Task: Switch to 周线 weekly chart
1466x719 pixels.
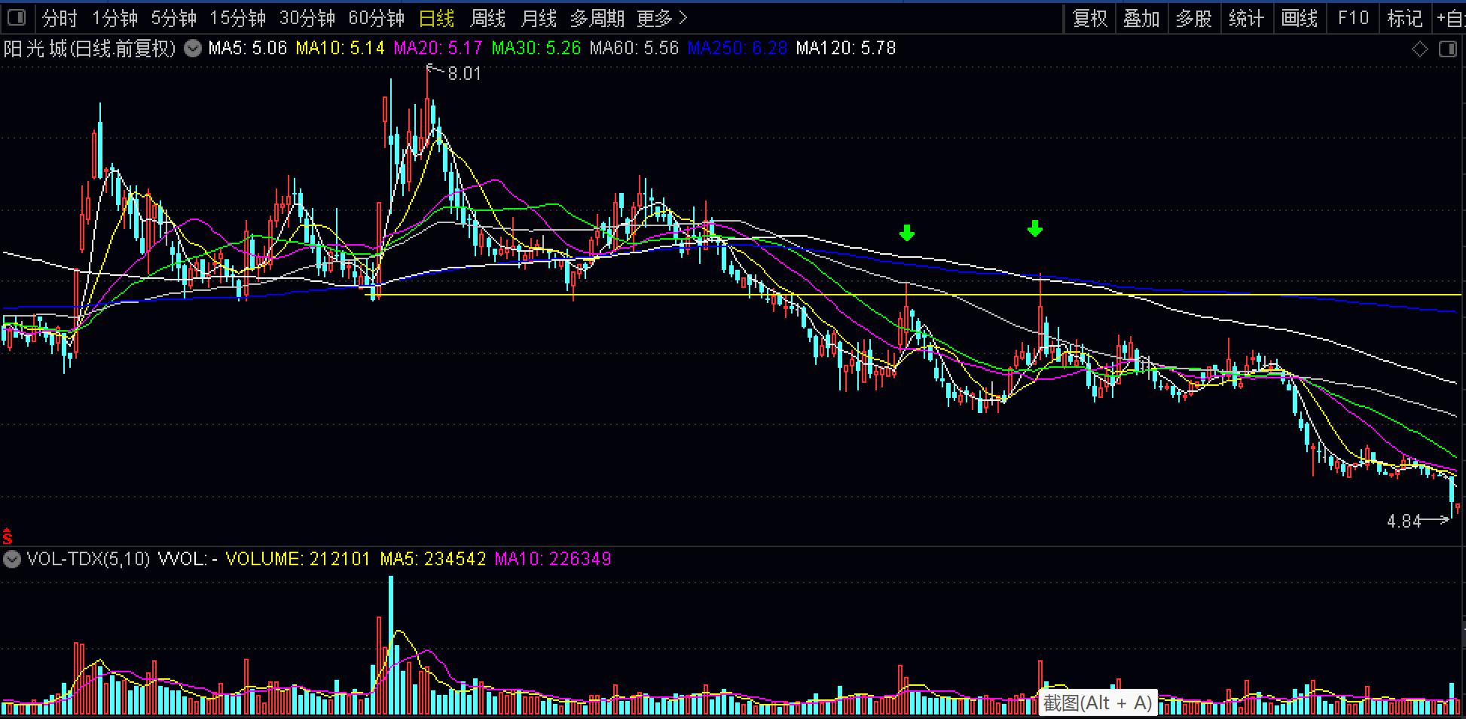Action: [487, 18]
